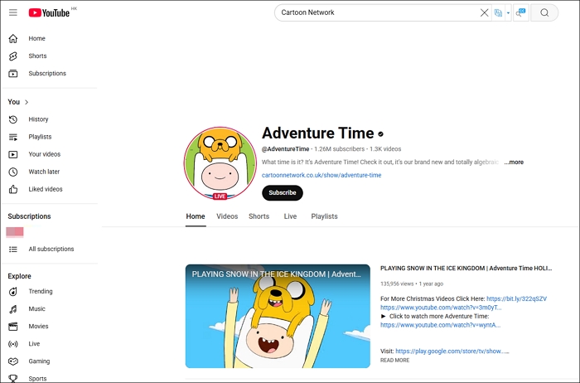Click the @AdventureTime handle text
This screenshot has height=383, width=580.
[285, 149]
